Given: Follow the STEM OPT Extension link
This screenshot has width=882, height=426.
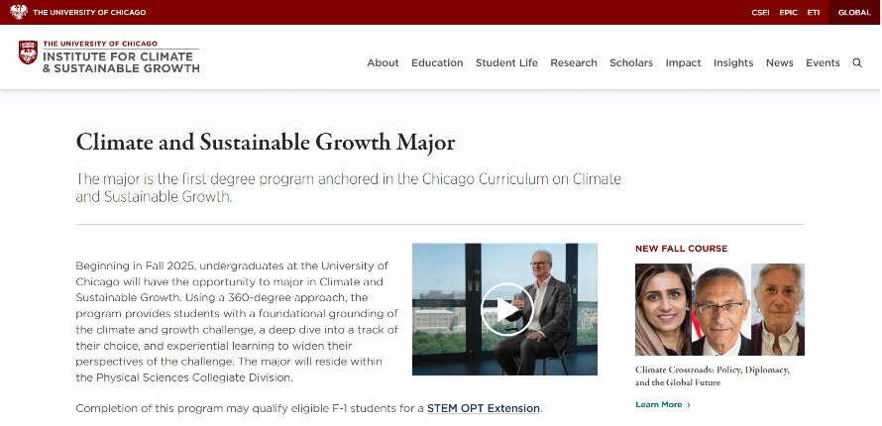Looking at the screenshot, I should [x=484, y=408].
